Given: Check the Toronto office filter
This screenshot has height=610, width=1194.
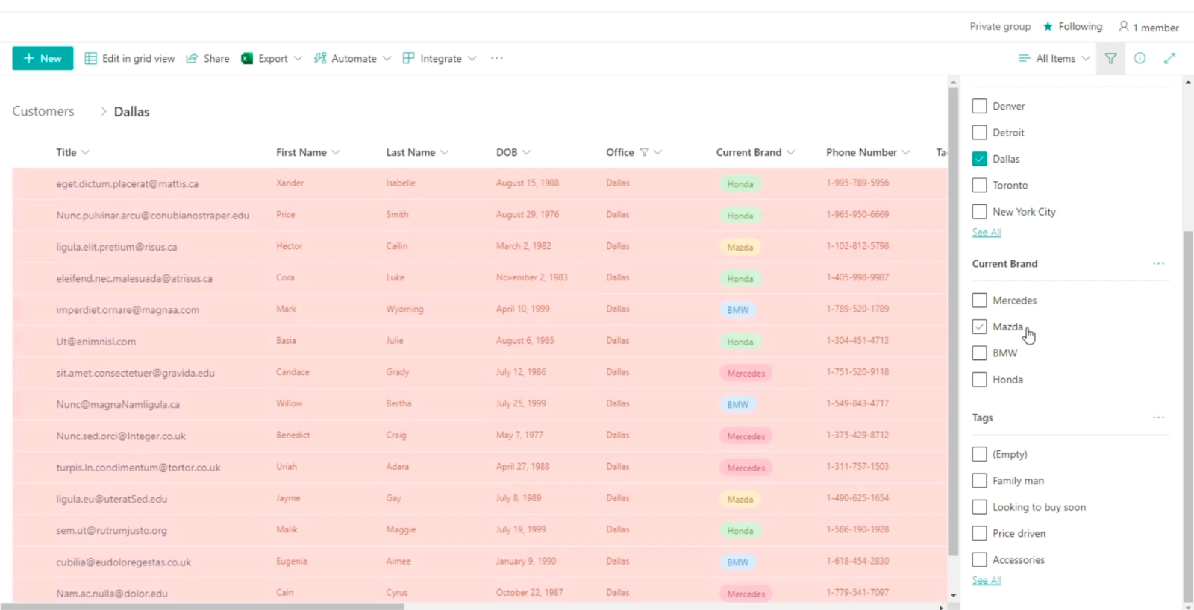Looking at the screenshot, I should pos(979,185).
